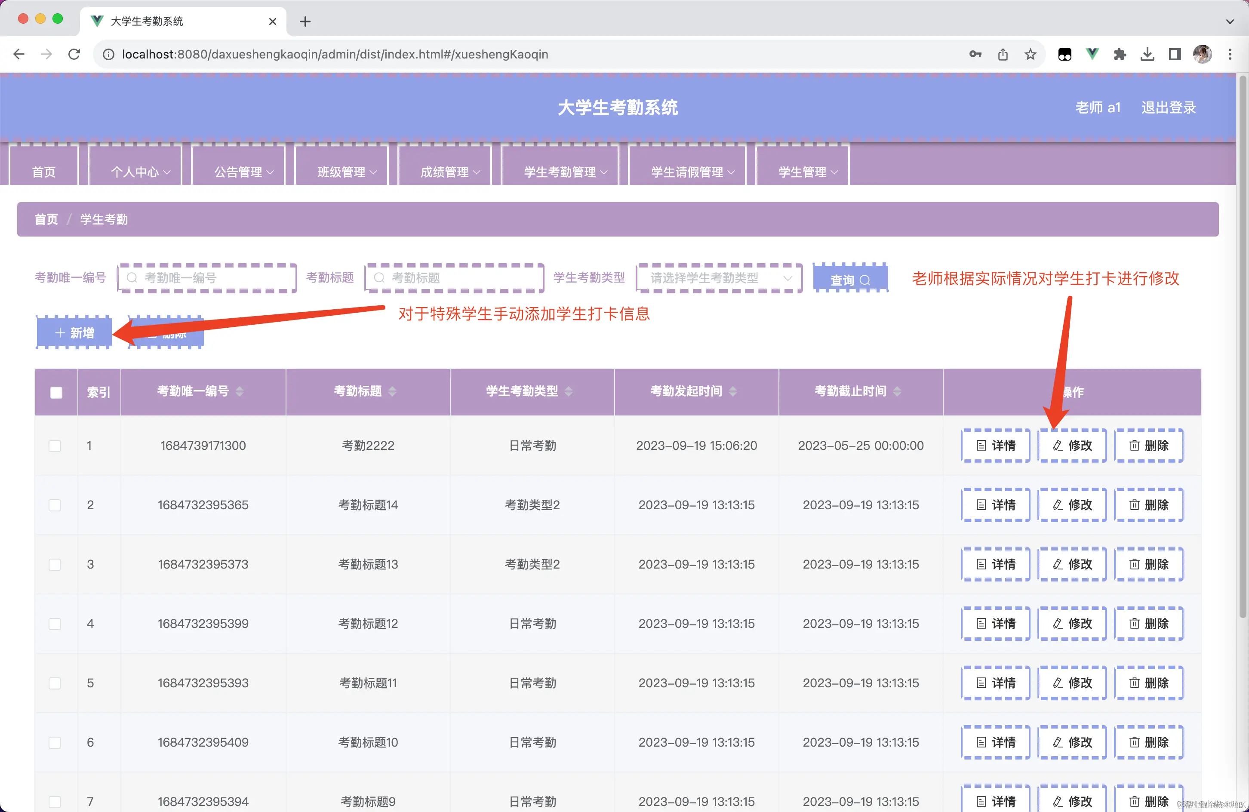Open 请选择学生考勤类型 dropdown
The height and width of the screenshot is (812, 1249).
718,278
